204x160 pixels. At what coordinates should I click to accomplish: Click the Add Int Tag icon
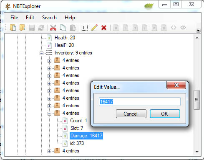[x=135, y=28]
